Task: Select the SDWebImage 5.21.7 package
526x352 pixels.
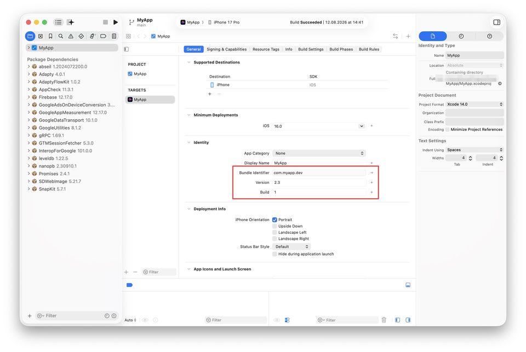Action: coord(60,181)
